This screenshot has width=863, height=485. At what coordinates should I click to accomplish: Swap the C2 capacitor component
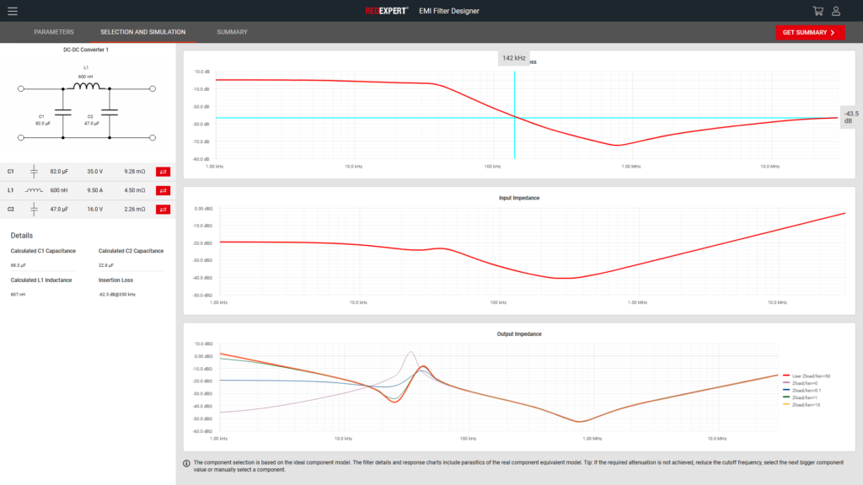[x=163, y=209]
